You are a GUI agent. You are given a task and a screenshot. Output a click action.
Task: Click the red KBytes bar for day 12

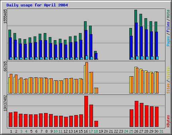(66, 122)
